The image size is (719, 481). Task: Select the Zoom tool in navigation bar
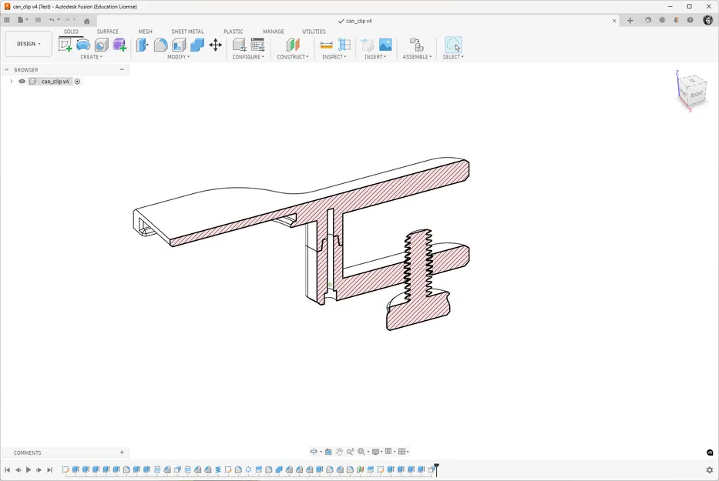click(351, 452)
